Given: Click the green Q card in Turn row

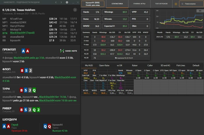Looking at the screenshot, I should (x=34, y=90).
